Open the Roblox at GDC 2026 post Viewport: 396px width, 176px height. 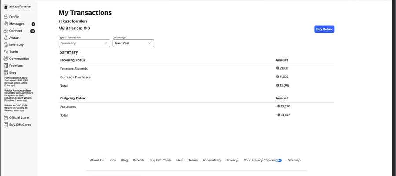(x=16, y=108)
